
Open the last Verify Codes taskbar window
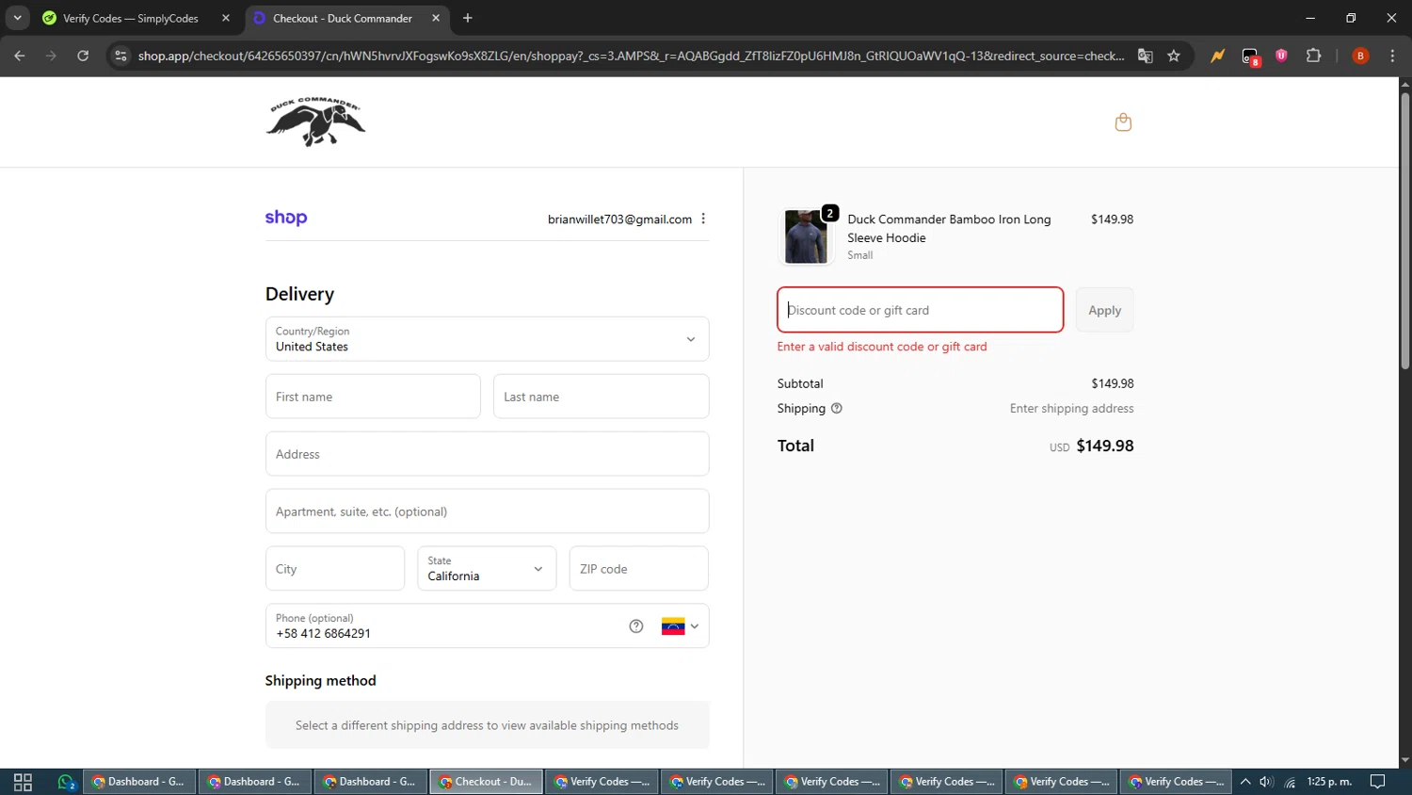tap(1177, 782)
